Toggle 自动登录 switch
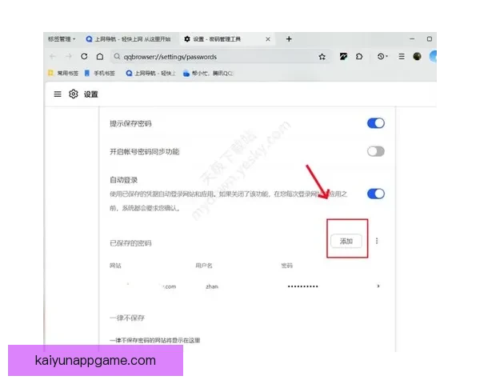480x384 pixels. tap(376, 194)
